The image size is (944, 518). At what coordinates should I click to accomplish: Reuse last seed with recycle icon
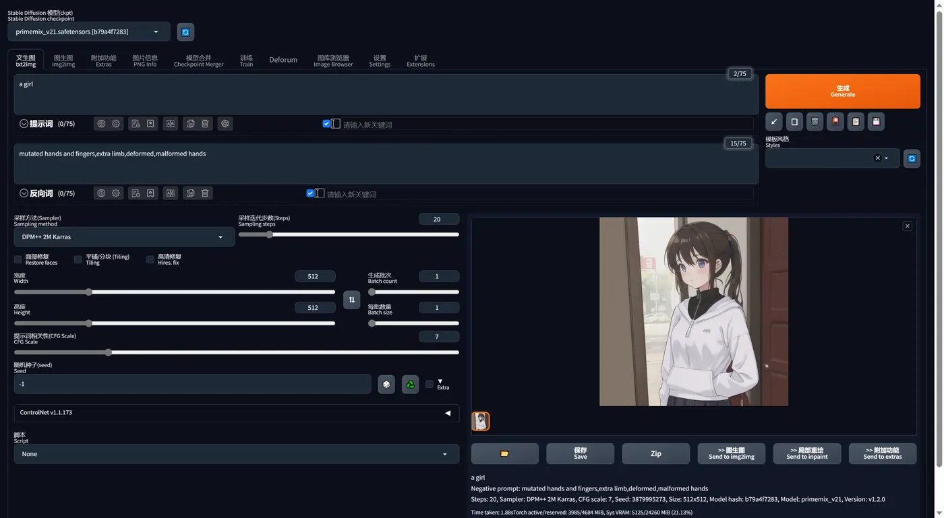(410, 385)
